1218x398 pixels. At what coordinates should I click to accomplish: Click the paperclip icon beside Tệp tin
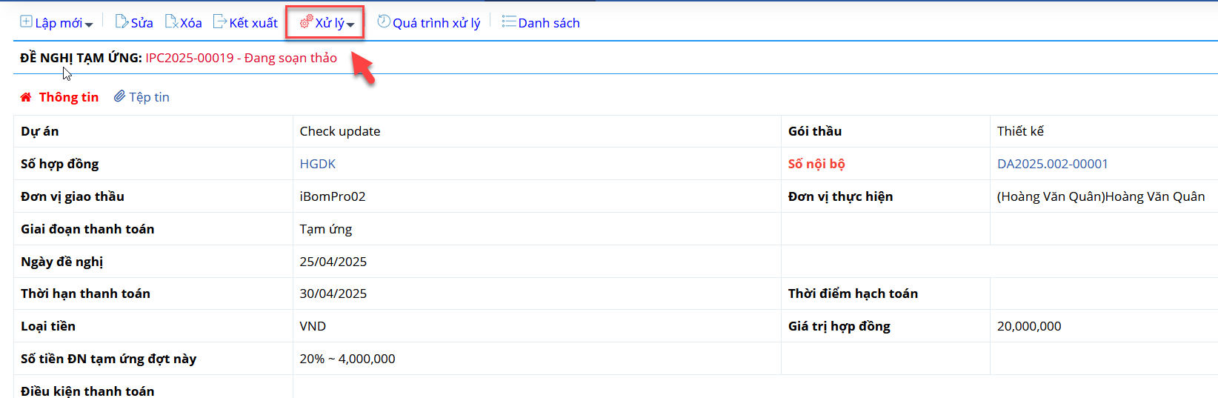pos(119,96)
